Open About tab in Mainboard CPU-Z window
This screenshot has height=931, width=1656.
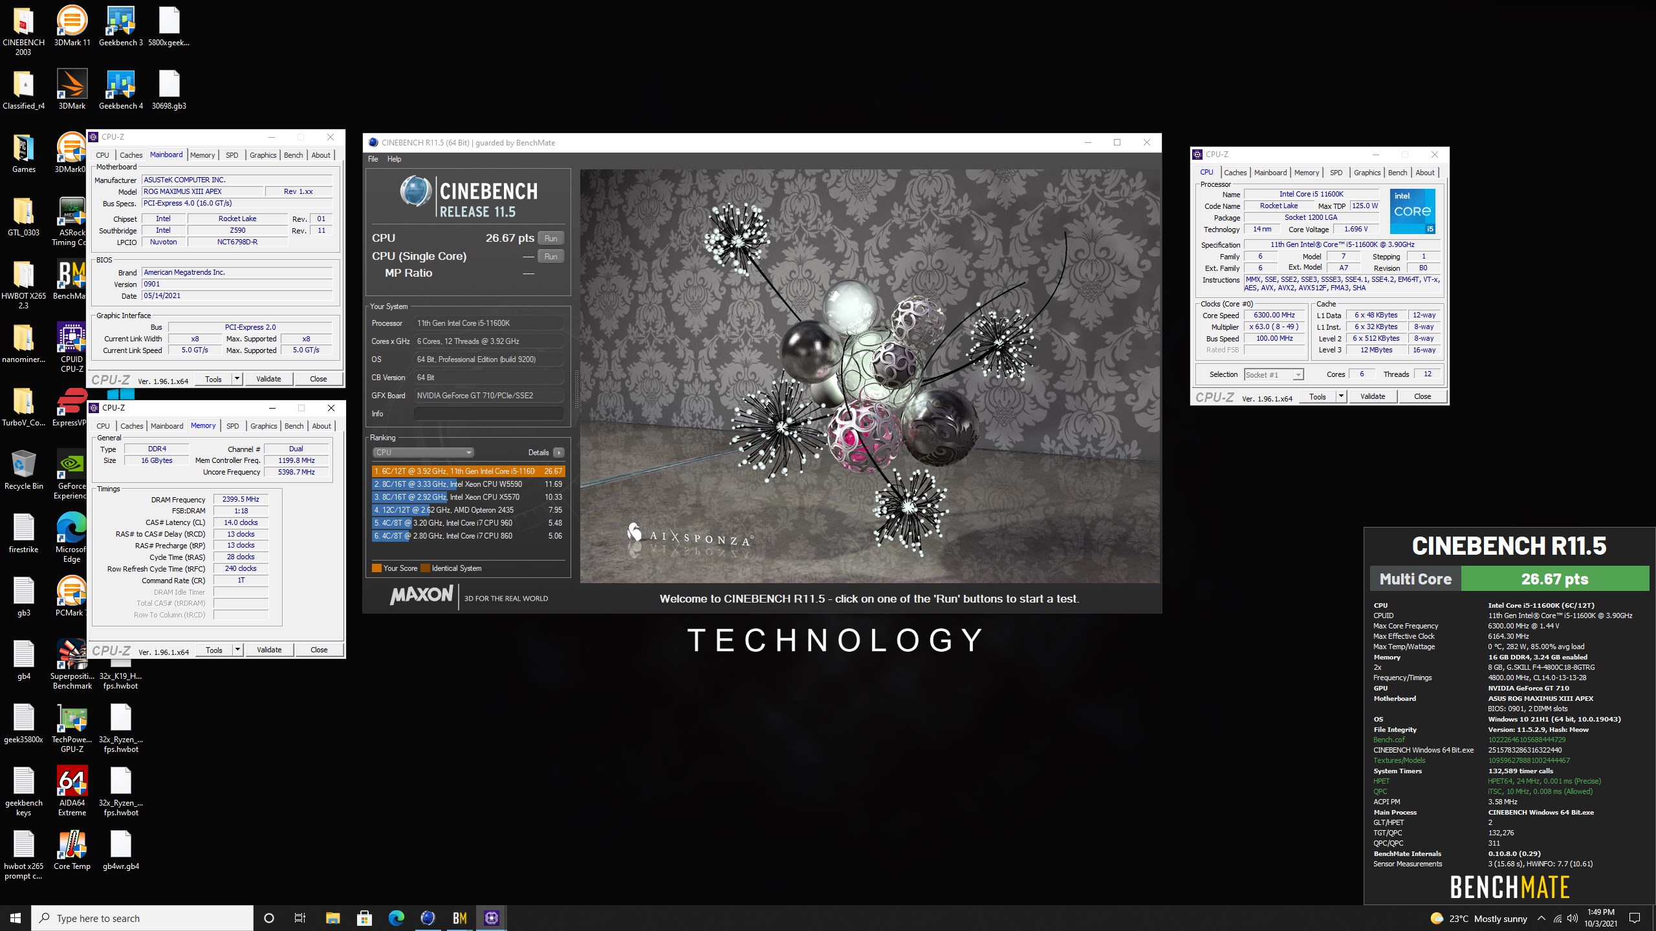click(321, 155)
